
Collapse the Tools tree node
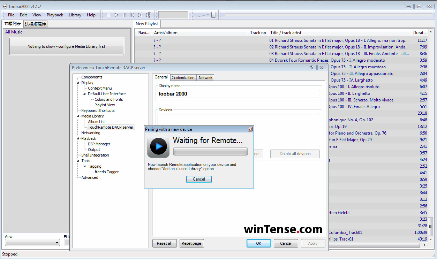pyautogui.click(x=78, y=161)
